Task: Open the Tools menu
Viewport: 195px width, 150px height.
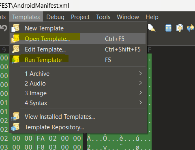Action: (103, 17)
